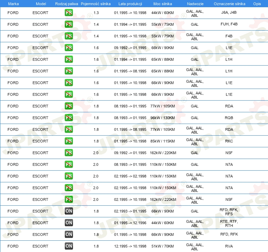Click production dates 01.1995 -> 12.1996
Viewport: 268px width, 252px height.
pyautogui.click(x=130, y=223)
